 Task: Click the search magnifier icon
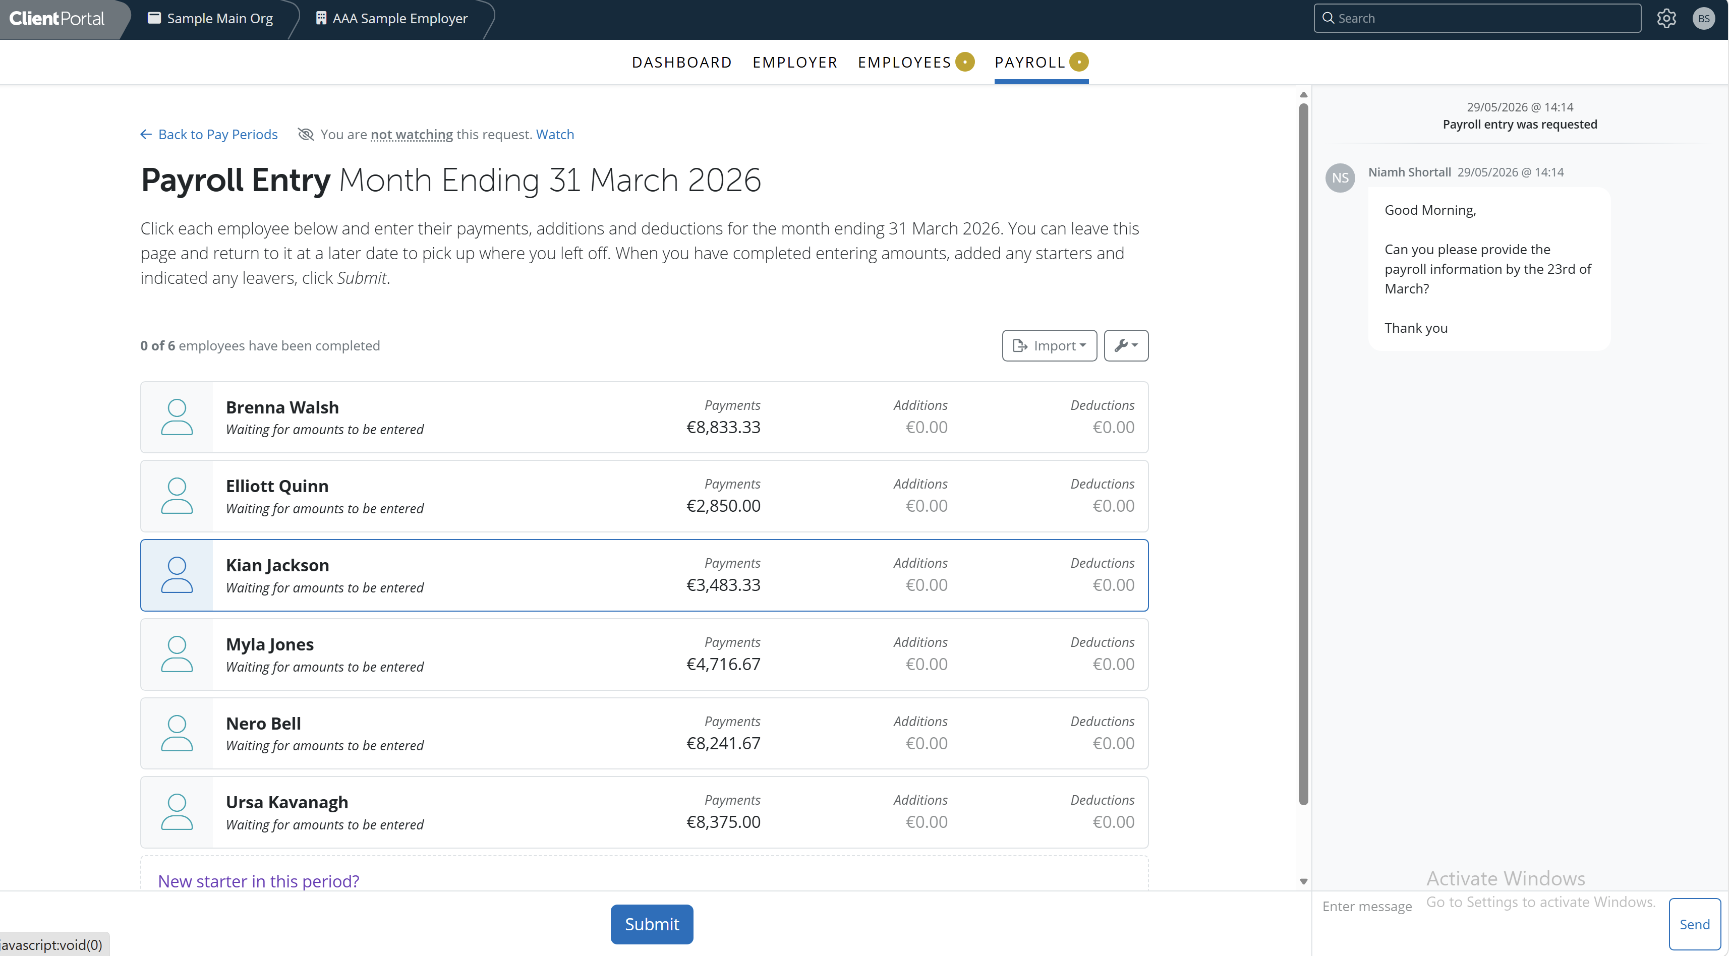(x=1328, y=18)
